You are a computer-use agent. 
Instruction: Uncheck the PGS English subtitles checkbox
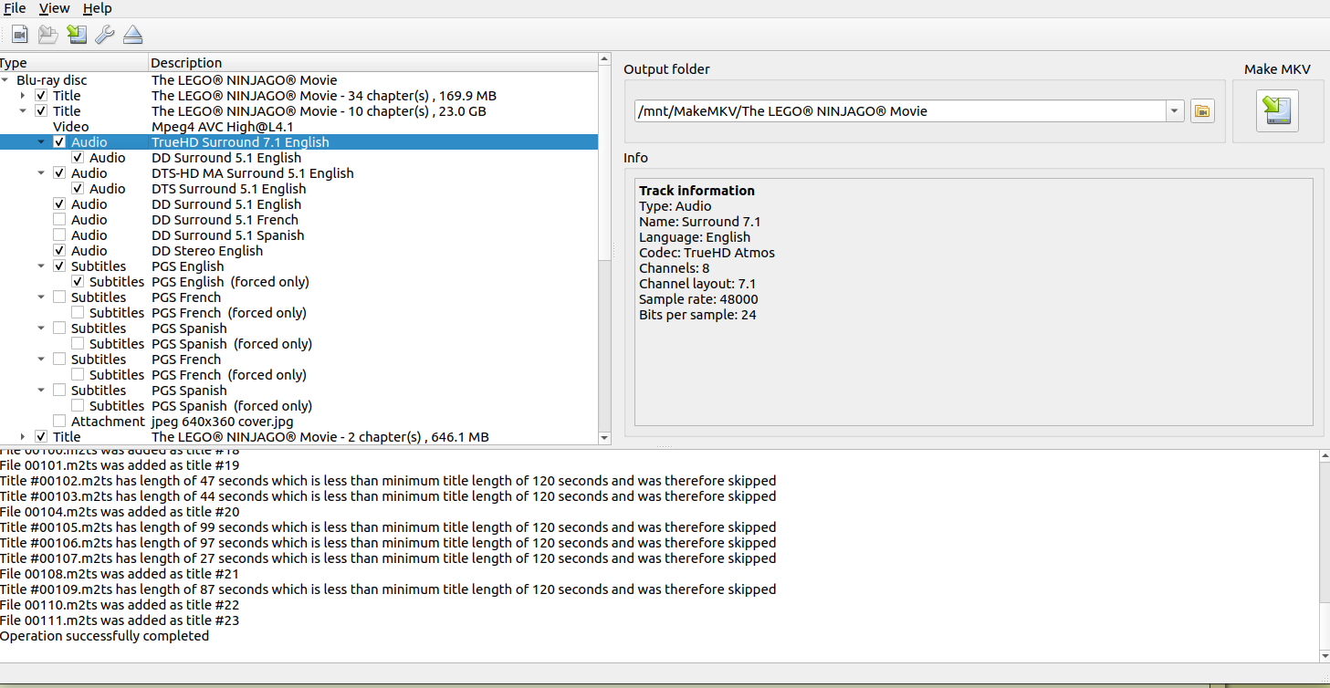(59, 266)
